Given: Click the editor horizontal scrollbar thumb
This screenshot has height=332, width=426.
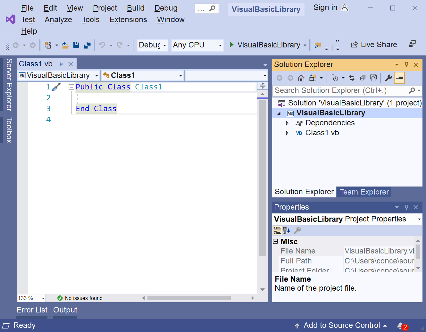Looking at the screenshot, I should tap(189, 298).
